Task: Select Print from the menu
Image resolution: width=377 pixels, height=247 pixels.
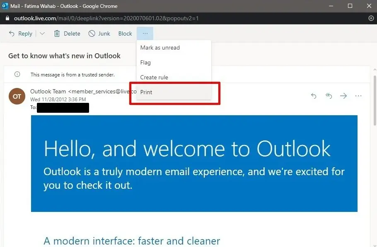Action: click(x=174, y=92)
